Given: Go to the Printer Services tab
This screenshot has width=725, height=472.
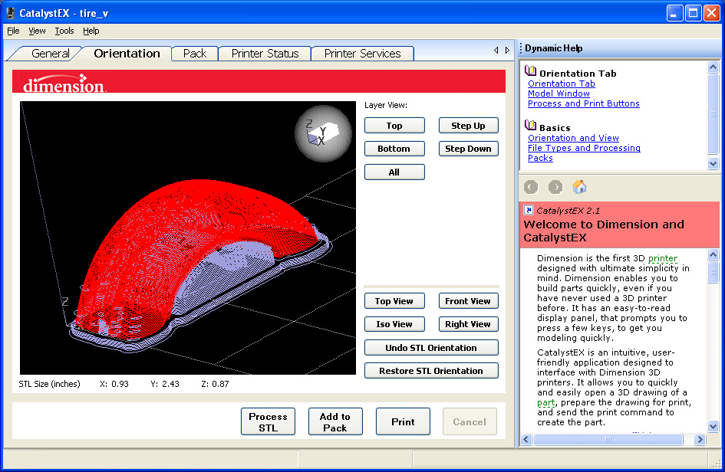Looking at the screenshot, I should tap(362, 54).
